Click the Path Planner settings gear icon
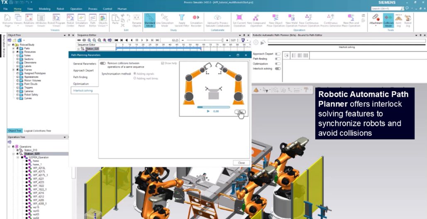The height and width of the screenshot is (219, 427). point(256,42)
